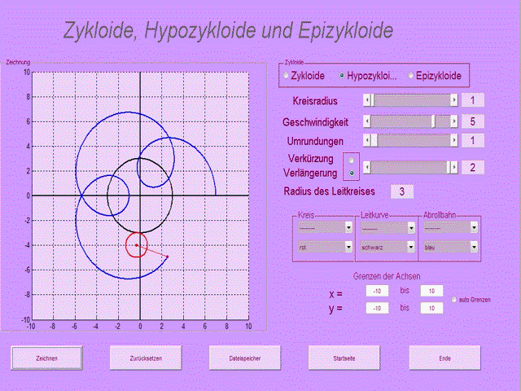The height and width of the screenshot is (391, 521).
Task: Click the Verlängerung slider right arrow
Action: [453, 167]
